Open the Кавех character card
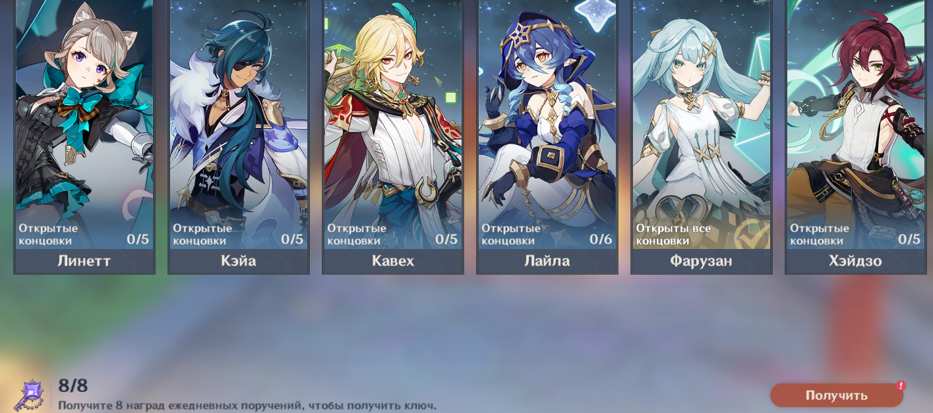The width and height of the screenshot is (933, 413). click(x=393, y=136)
